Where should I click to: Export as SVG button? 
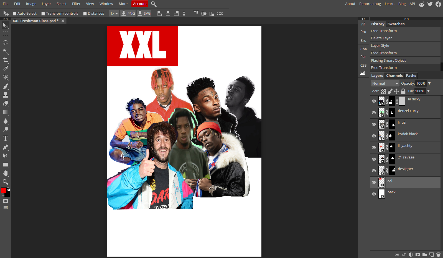(x=144, y=13)
